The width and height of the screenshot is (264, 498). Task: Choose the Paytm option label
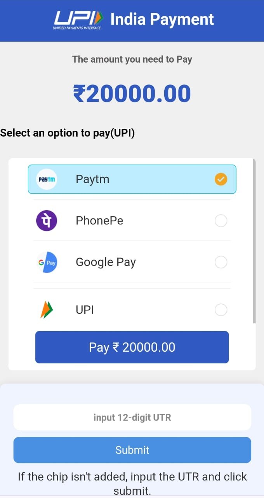pos(92,179)
